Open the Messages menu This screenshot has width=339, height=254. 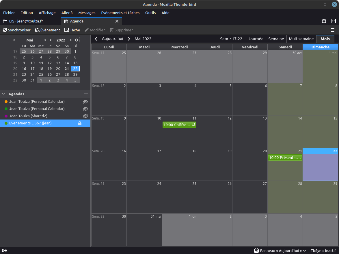click(87, 13)
